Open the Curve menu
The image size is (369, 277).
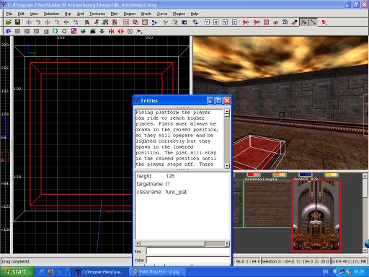pyautogui.click(x=162, y=14)
